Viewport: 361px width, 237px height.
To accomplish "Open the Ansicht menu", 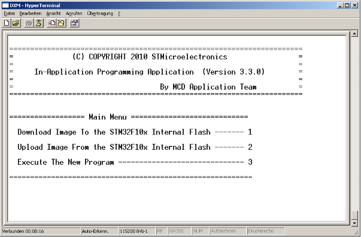I will click(x=53, y=14).
